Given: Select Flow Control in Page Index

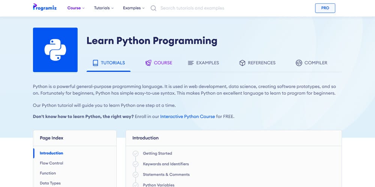Looking at the screenshot, I should [51, 163].
